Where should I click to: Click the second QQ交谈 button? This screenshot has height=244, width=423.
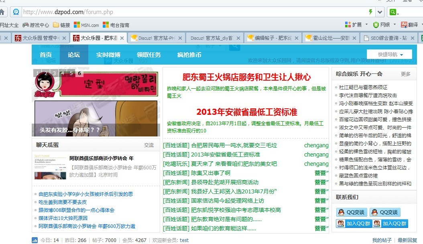[x=385, y=212]
